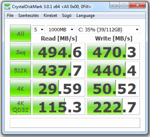The height and width of the screenshot is (137, 150).
Task: Open the File menu
Action: click(10, 15)
